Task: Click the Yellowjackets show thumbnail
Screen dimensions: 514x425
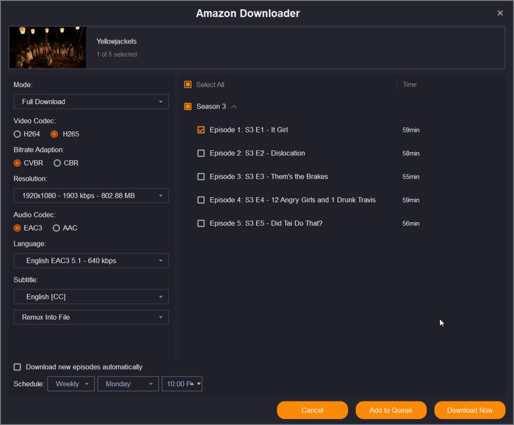Action: click(47, 48)
